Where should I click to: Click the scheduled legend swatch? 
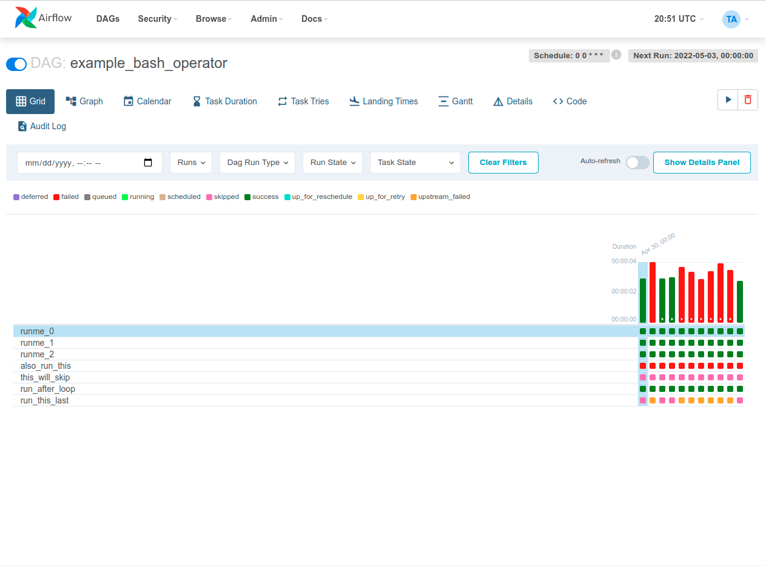163,197
